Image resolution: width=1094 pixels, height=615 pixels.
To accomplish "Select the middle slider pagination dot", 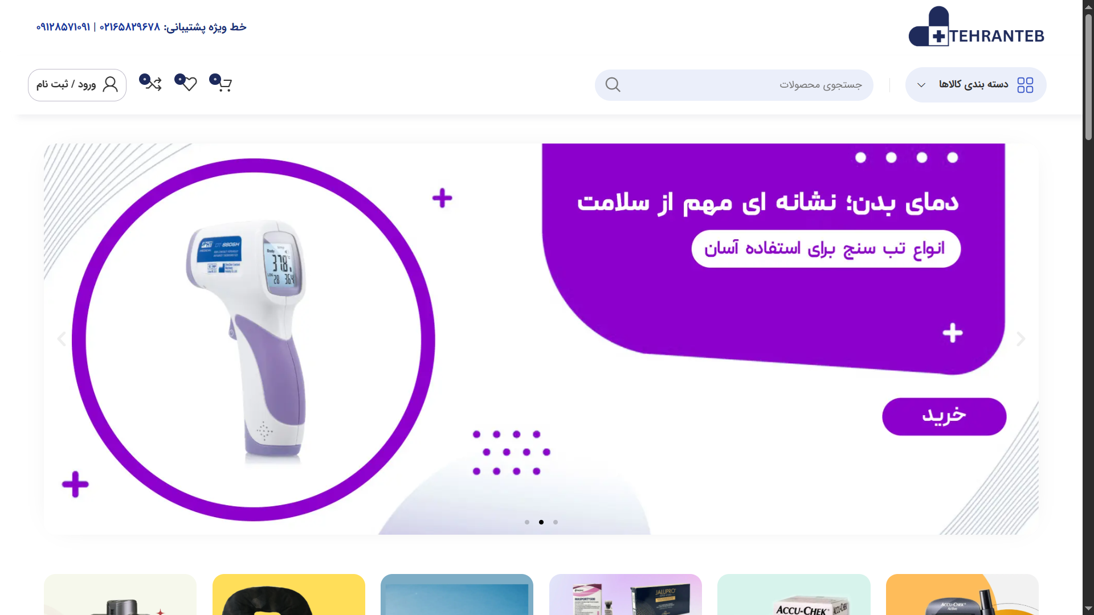I will (x=541, y=522).
